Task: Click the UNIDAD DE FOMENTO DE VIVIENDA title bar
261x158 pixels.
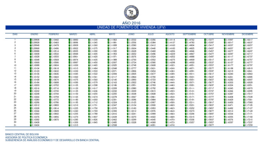Action: [131, 27]
